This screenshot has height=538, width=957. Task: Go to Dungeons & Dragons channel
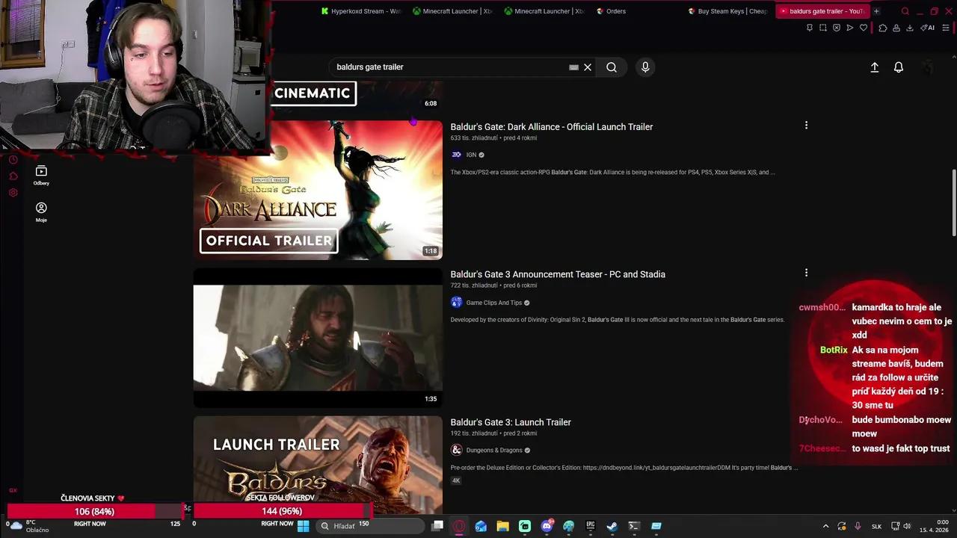pyautogui.click(x=493, y=450)
